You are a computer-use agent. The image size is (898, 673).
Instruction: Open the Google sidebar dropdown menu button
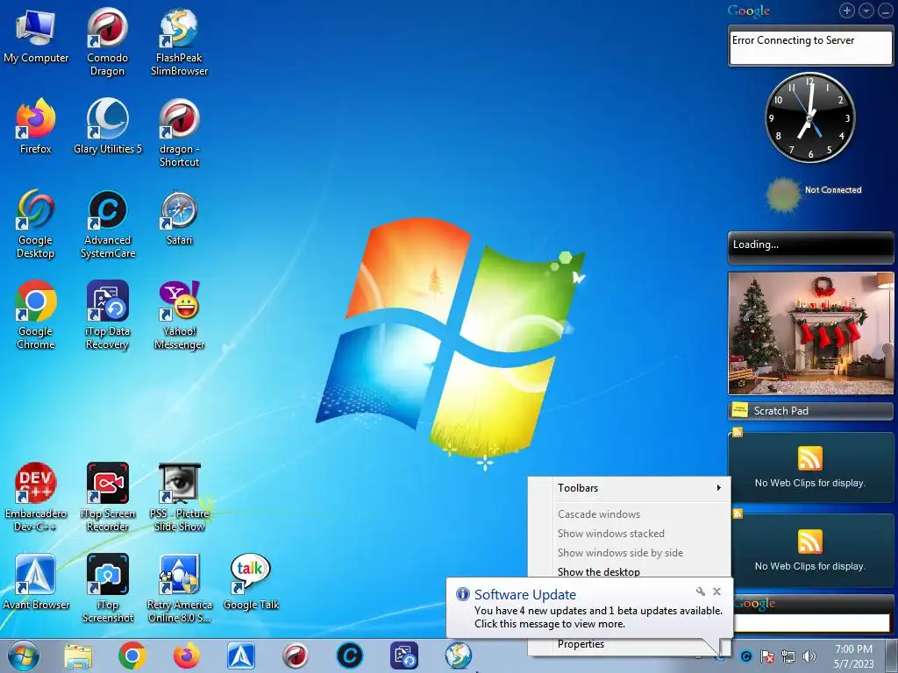click(866, 11)
